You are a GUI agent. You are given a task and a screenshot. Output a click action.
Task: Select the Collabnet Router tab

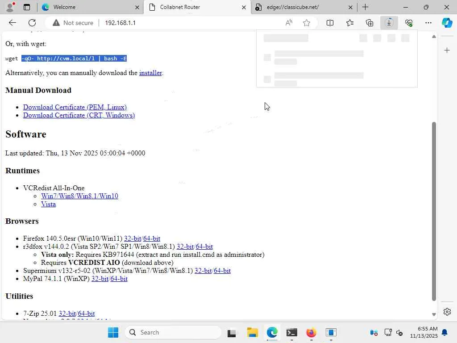click(x=197, y=7)
